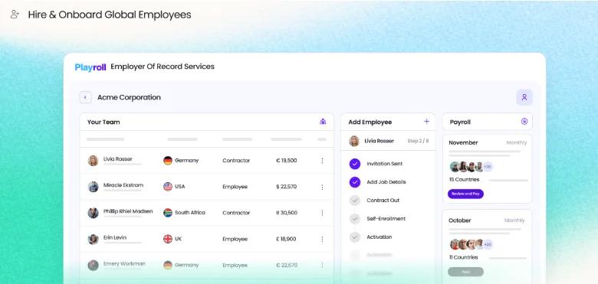
Task: Click the 15 Countries label
Action: (464, 180)
